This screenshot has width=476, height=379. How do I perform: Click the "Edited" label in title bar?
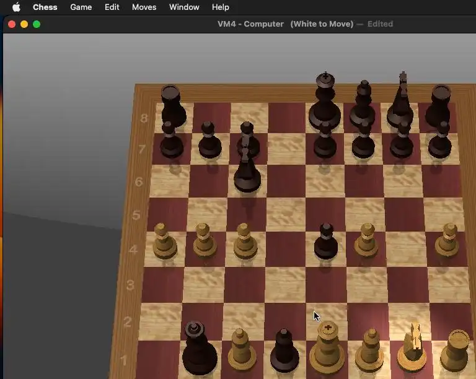(x=380, y=24)
